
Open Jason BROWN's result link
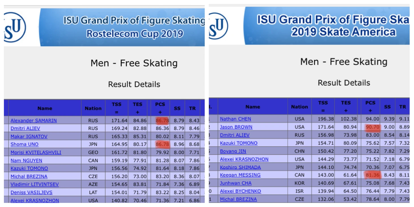(236, 127)
